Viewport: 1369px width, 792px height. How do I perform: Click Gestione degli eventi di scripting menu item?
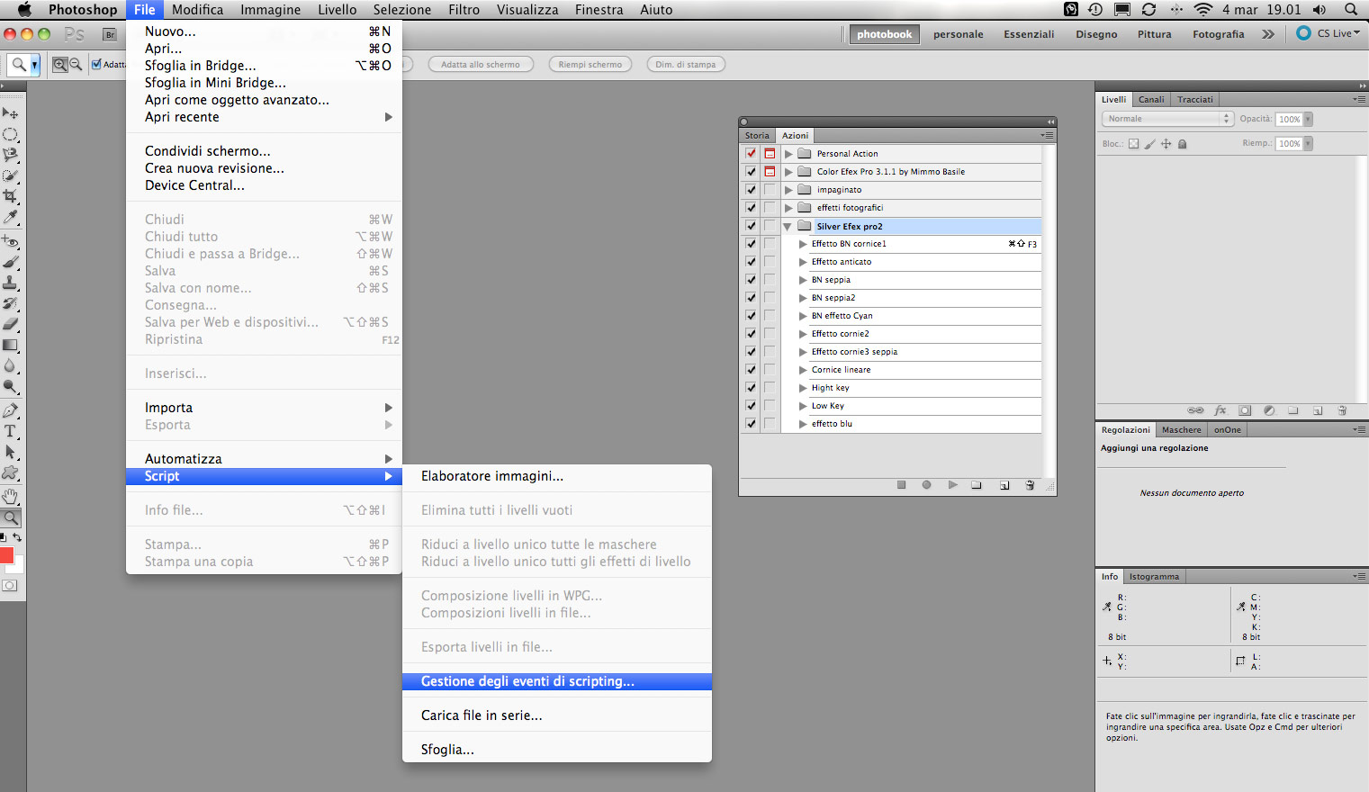(x=557, y=681)
